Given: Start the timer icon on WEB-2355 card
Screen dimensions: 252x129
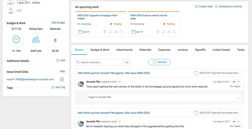Looking at the screenshot, I should click(x=174, y=32).
